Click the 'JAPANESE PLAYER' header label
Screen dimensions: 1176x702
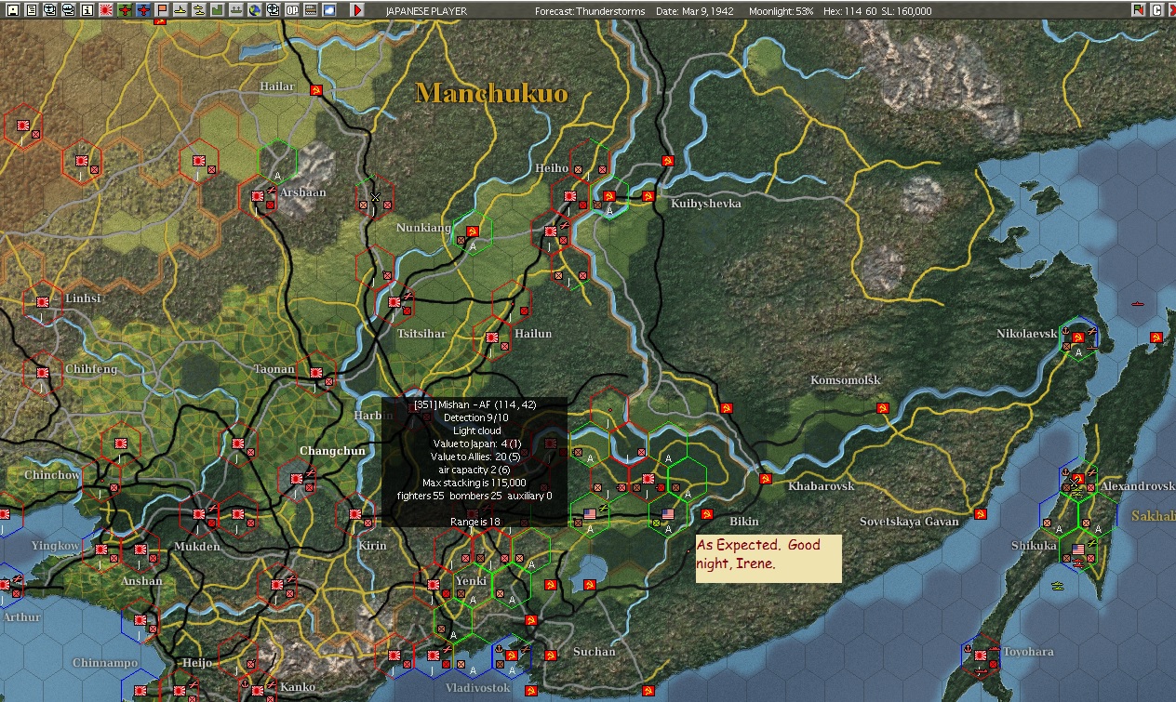coord(426,11)
